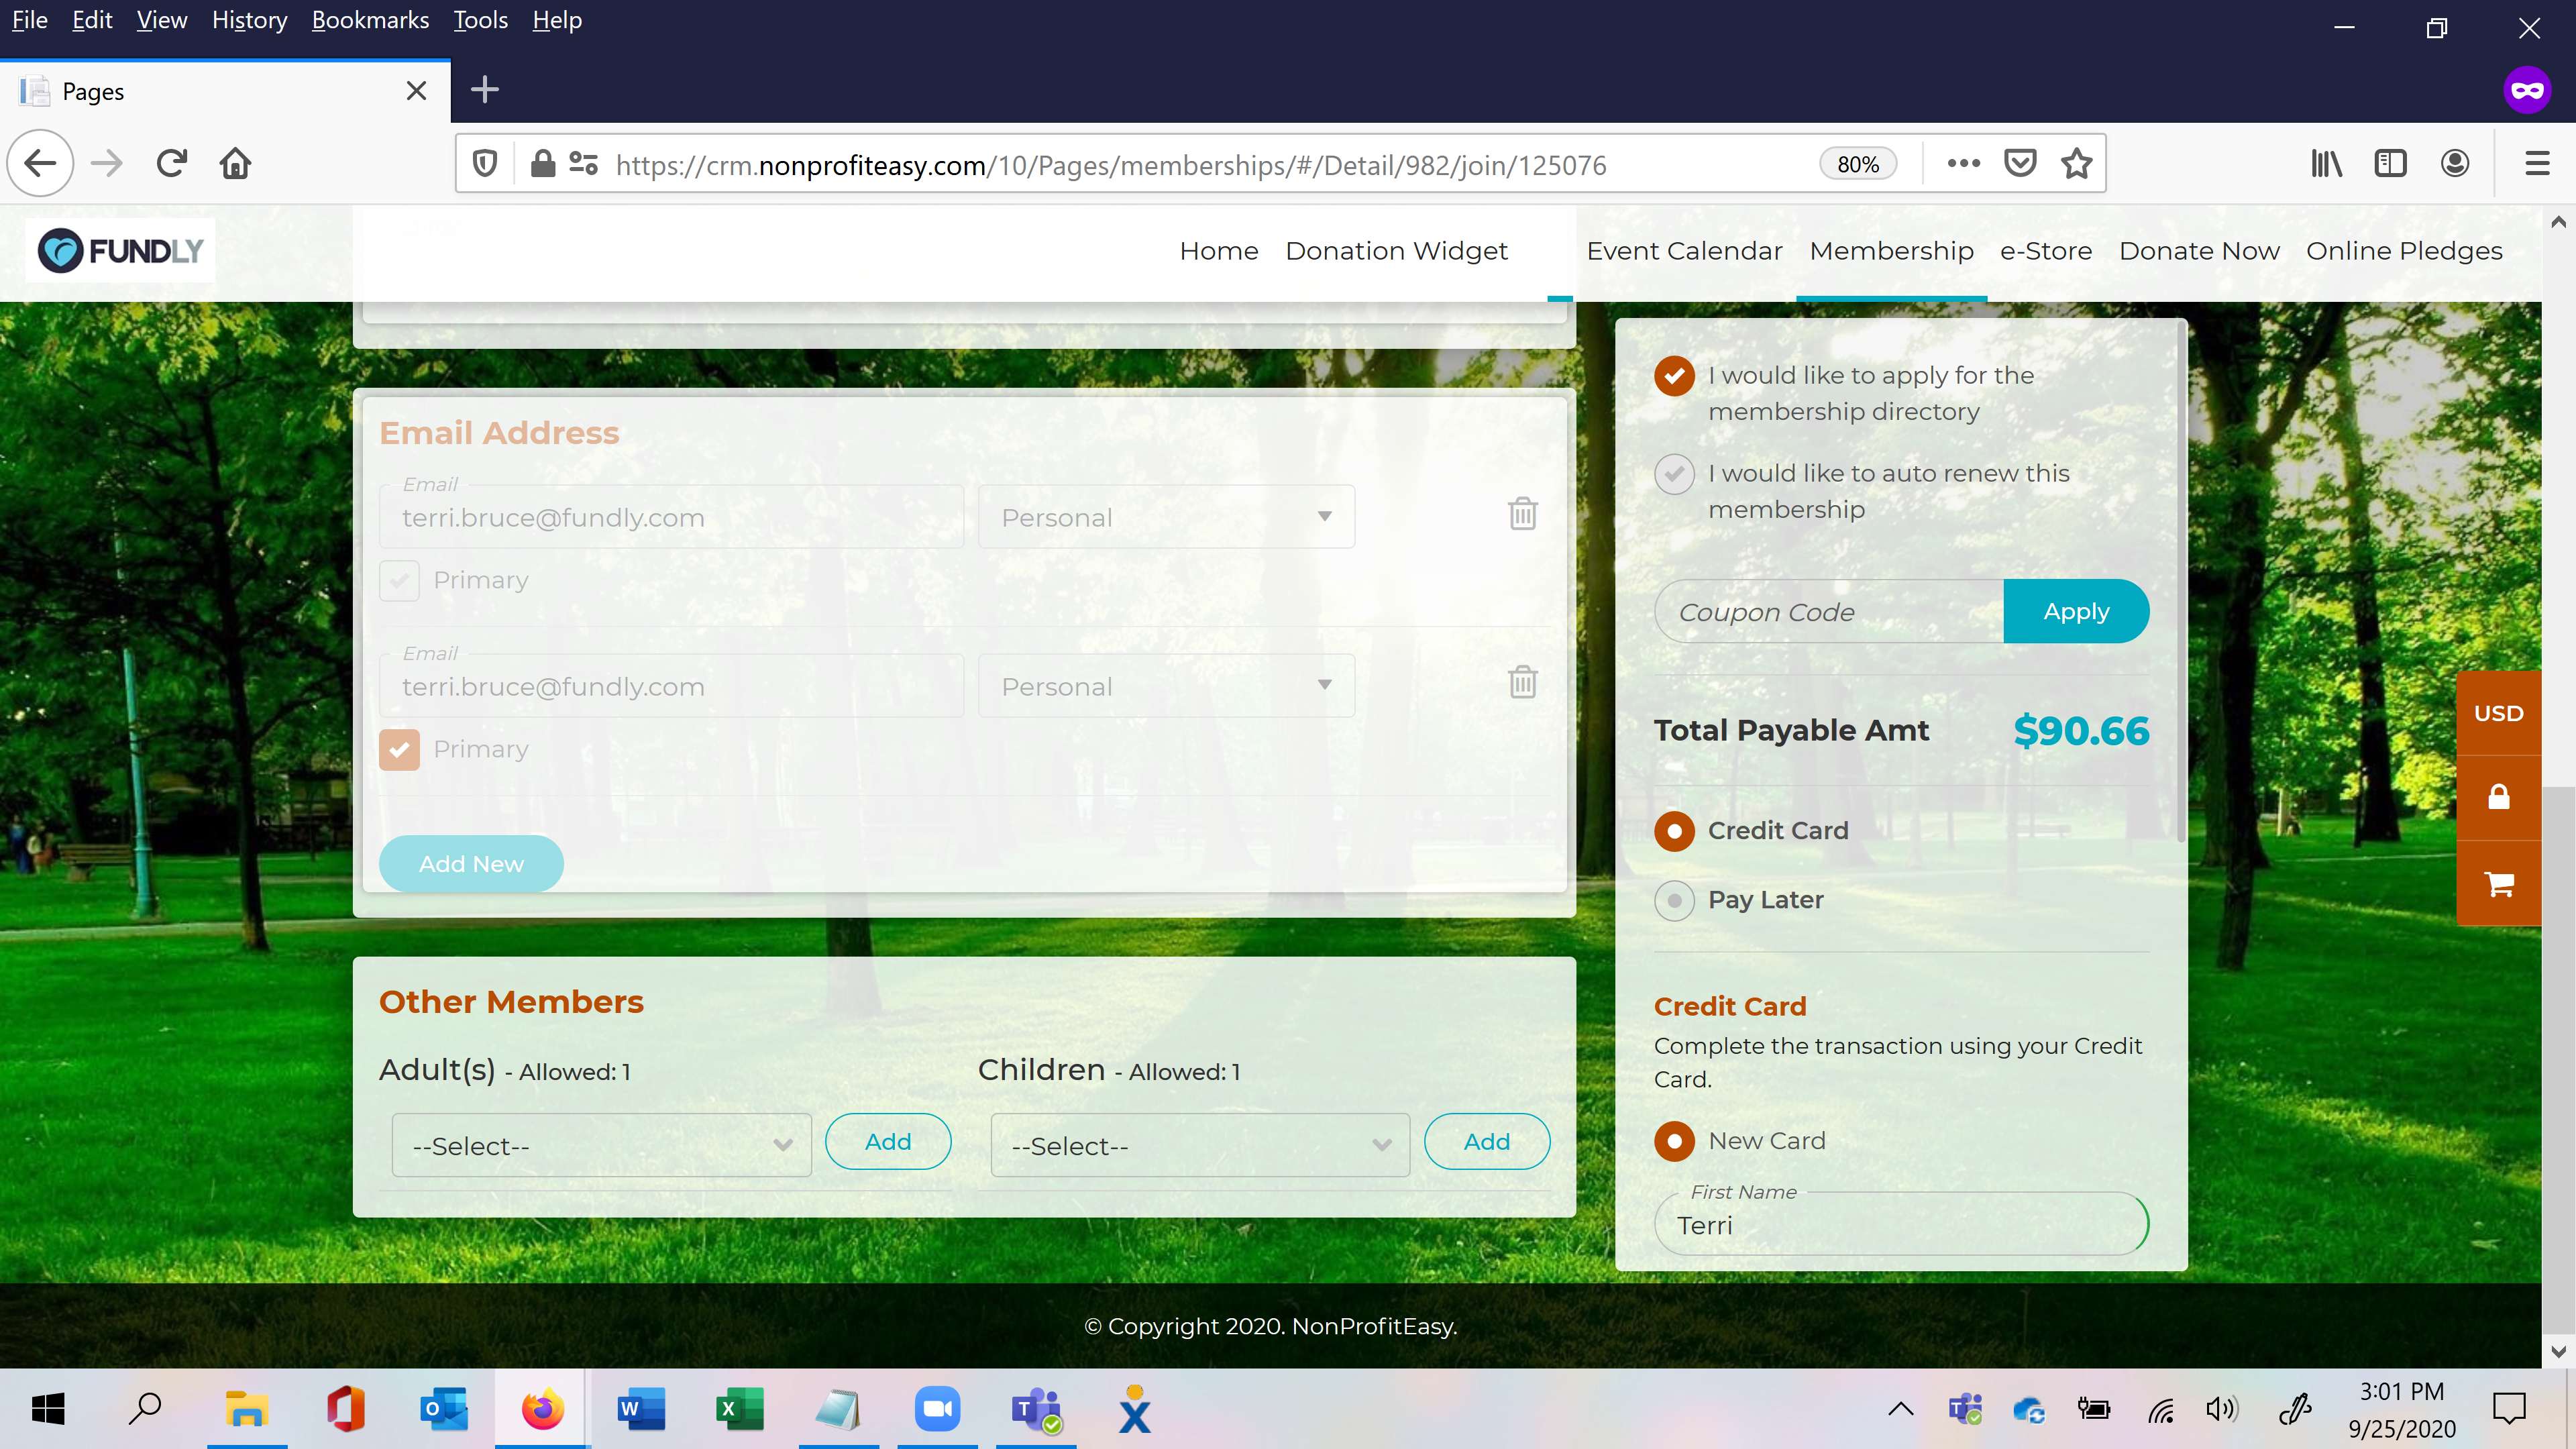Expand the Adult(s) member select dropdown

pos(601,1145)
